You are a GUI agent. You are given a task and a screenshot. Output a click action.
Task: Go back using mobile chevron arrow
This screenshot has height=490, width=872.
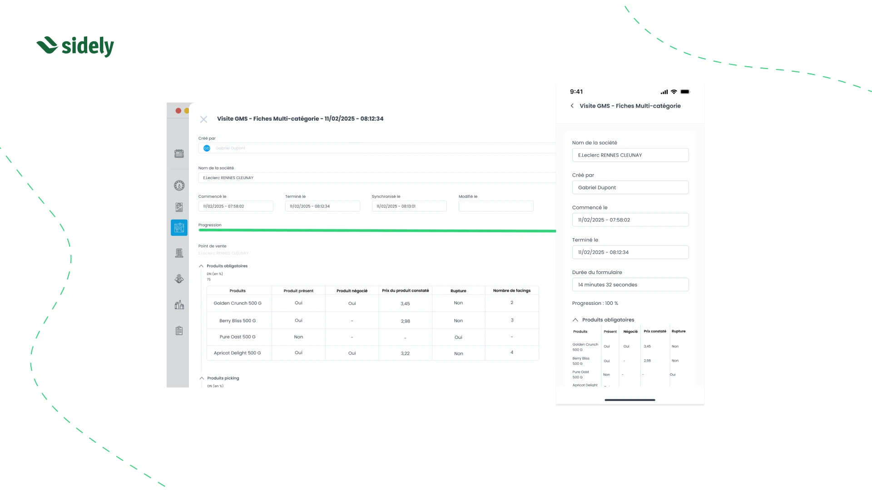572,106
